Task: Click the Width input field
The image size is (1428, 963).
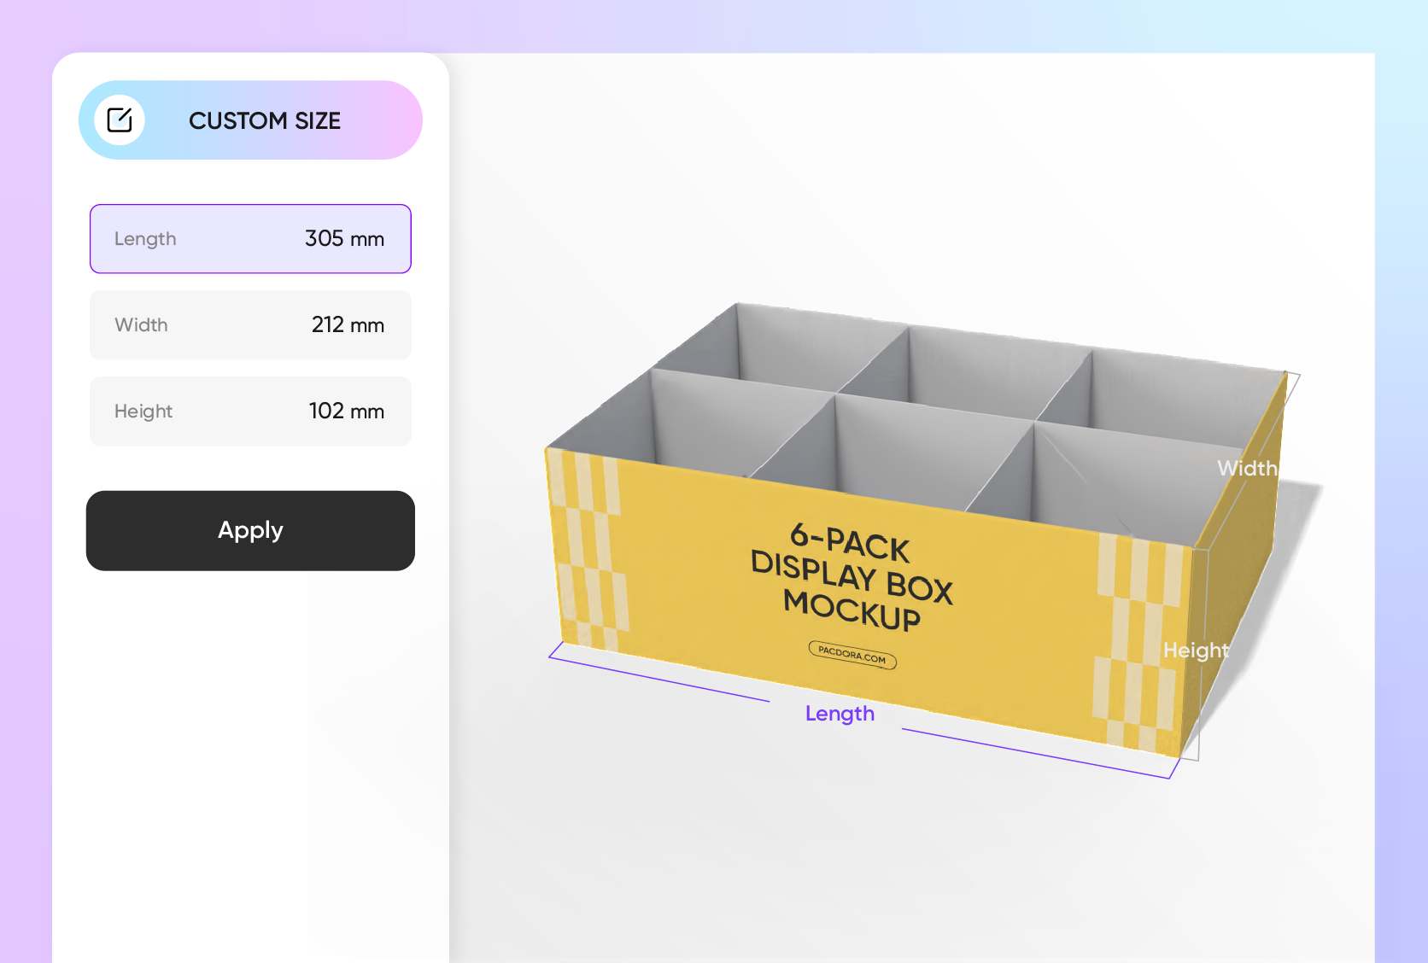Action: (250, 325)
